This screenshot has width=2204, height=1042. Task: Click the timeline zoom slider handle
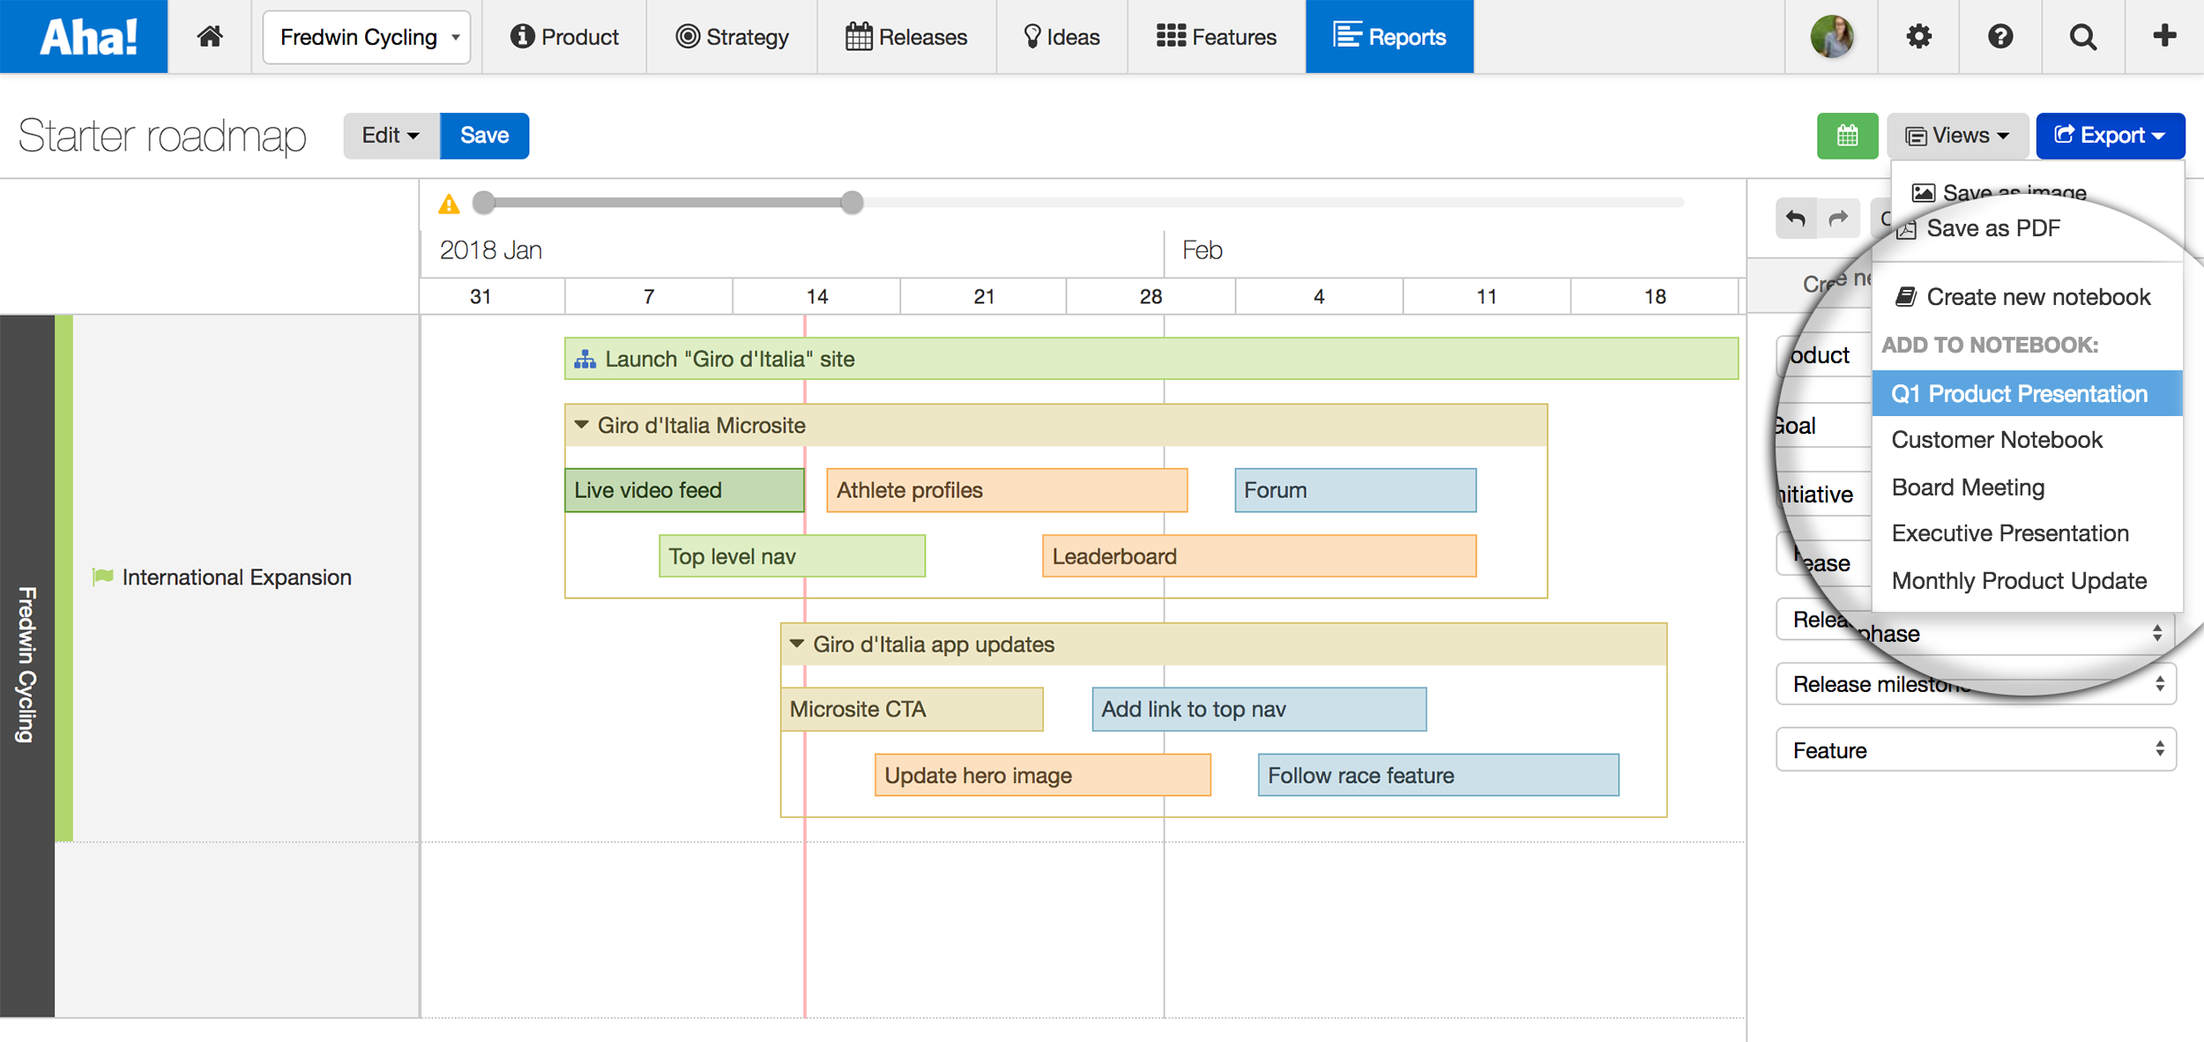click(852, 203)
